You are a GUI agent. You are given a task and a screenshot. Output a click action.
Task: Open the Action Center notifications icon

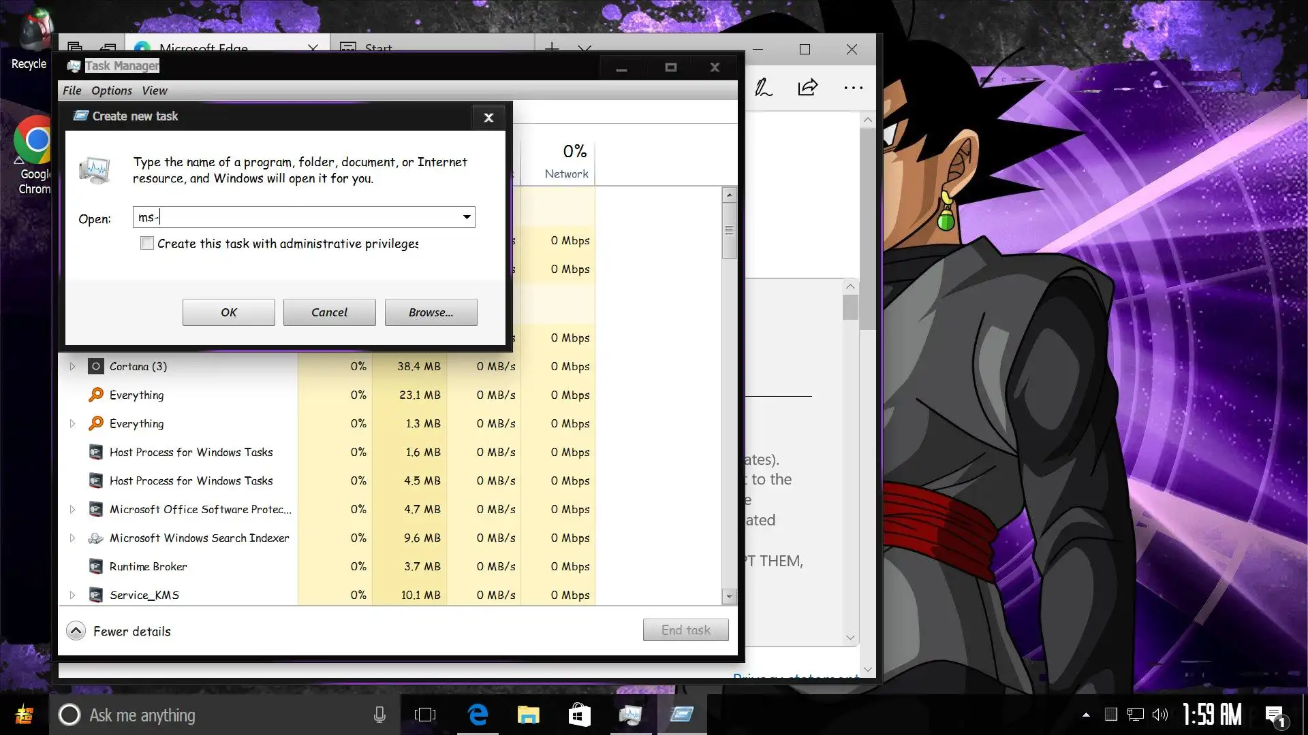pyautogui.click(x=1274, y=715)
